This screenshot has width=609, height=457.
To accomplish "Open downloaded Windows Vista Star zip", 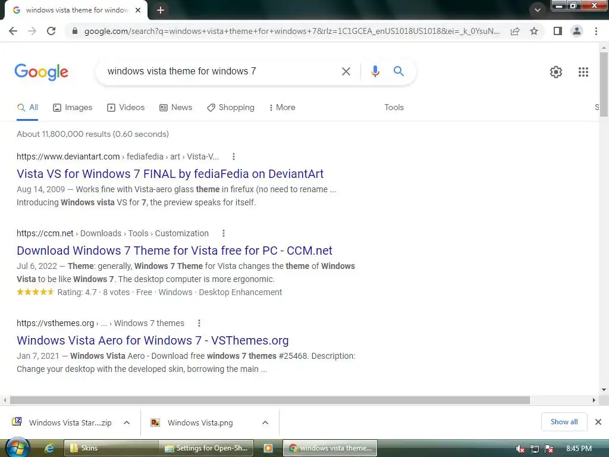I will coord(63,422).
